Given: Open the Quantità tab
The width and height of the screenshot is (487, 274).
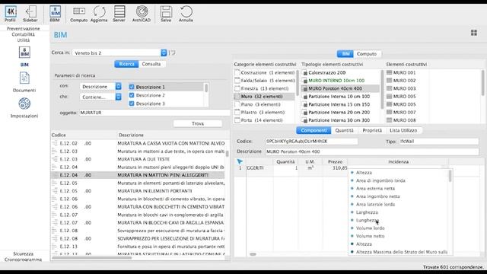Looking at the screenshot, I should [344, 130].
